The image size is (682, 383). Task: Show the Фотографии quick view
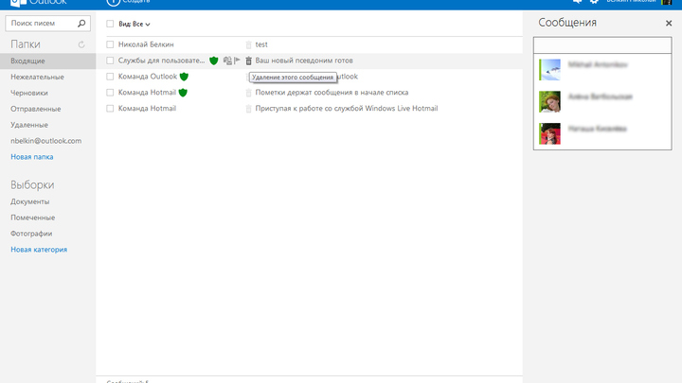point(31,234)
